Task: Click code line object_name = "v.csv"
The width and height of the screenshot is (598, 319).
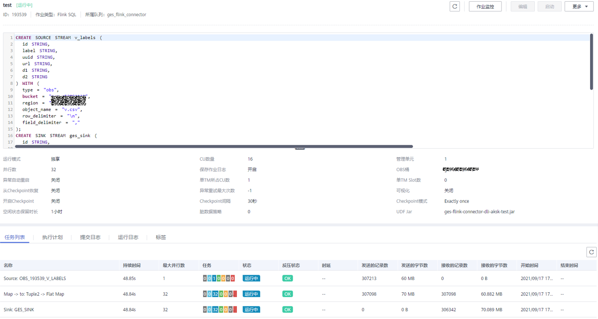Action: point(52,109)
